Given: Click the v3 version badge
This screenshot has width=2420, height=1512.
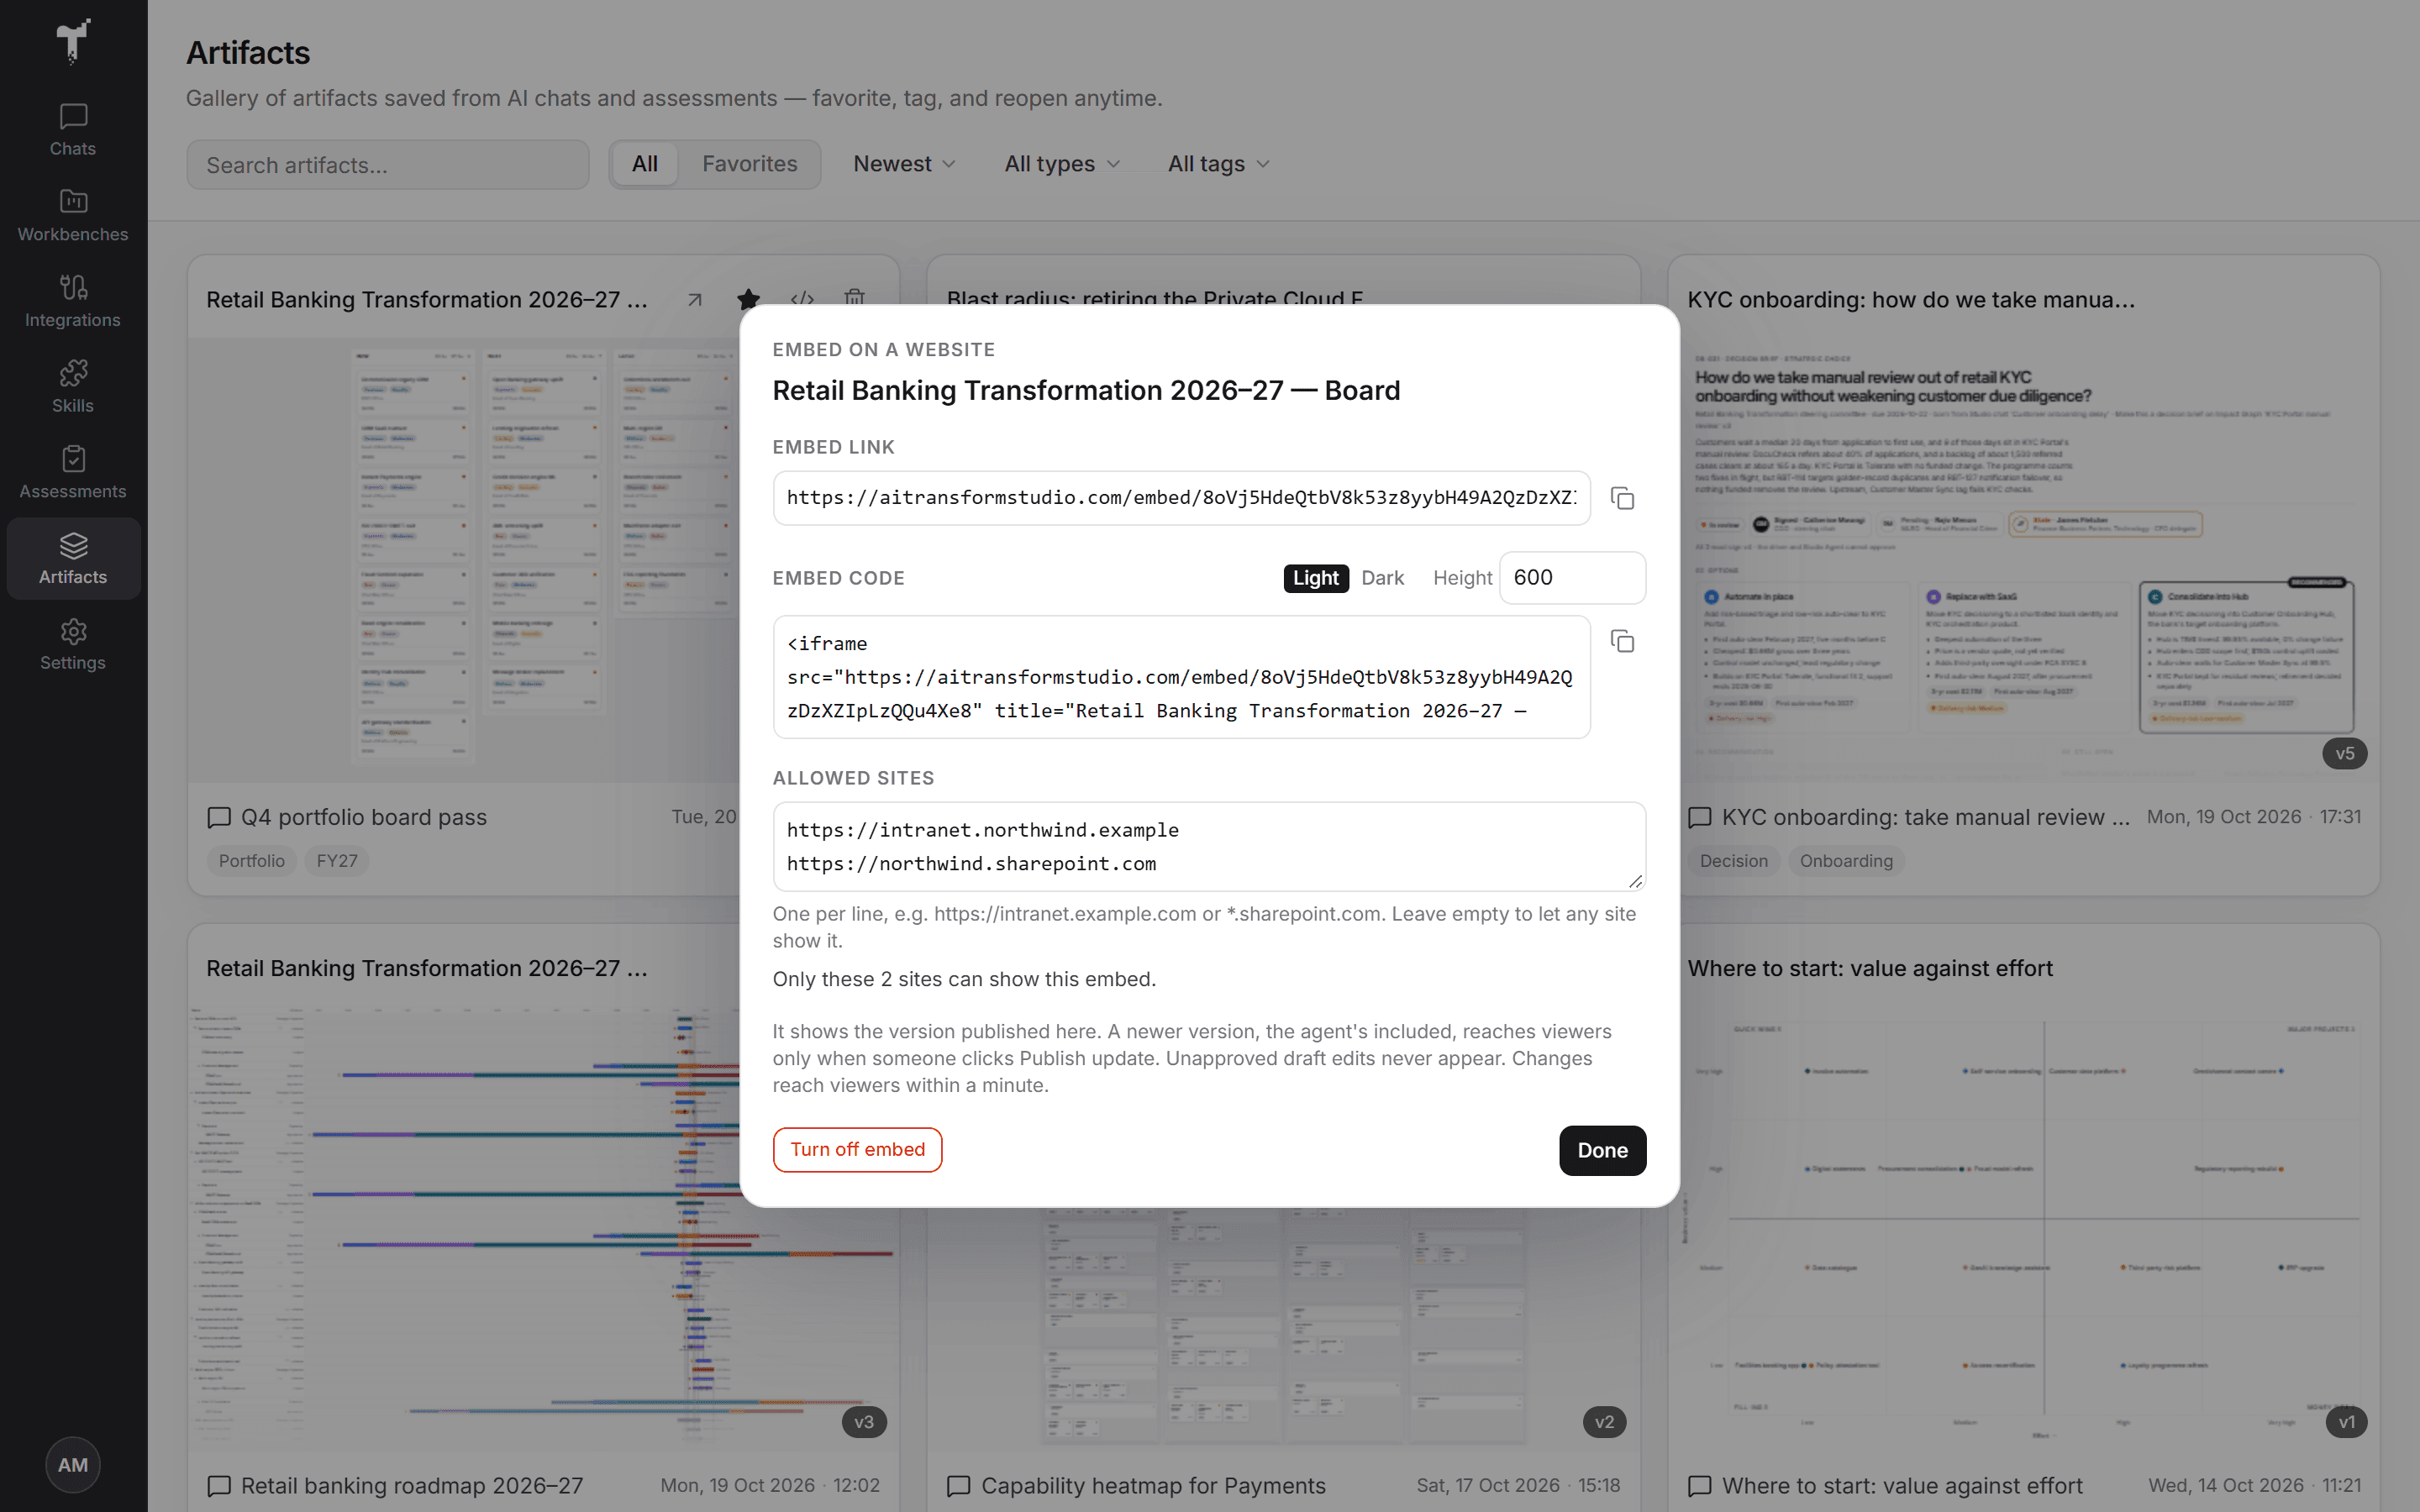Looking at the screenshot, I should click(864, 1422).
